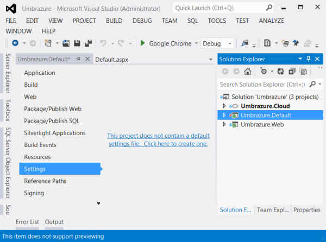The image size is (326, 242).
Task: Toggle auto-hide pin on Solution Explorer
Action: pyautogui.click(x=309, y=59)
